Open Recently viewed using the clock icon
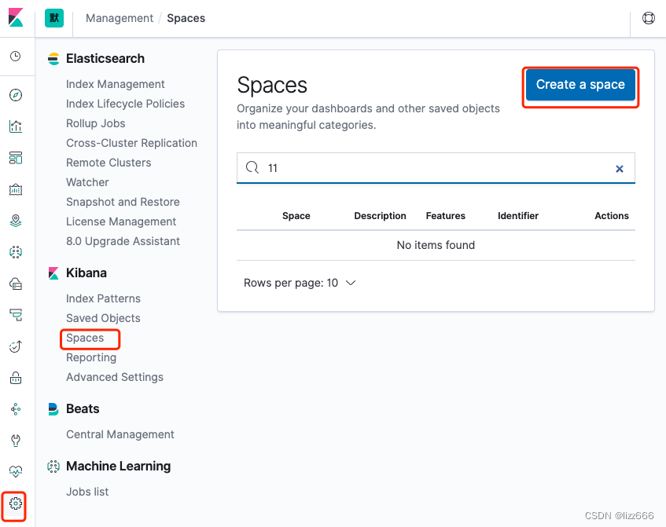This screenshot has width=666, height=527. click(x=16, y=56)
